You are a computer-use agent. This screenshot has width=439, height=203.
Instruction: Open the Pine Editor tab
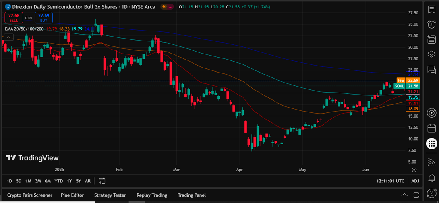[72, 195]
